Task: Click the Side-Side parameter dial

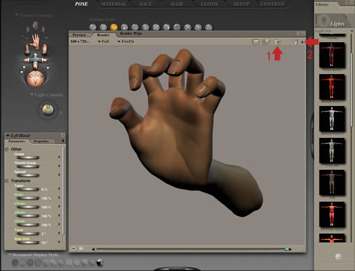Action: point(28,242)
